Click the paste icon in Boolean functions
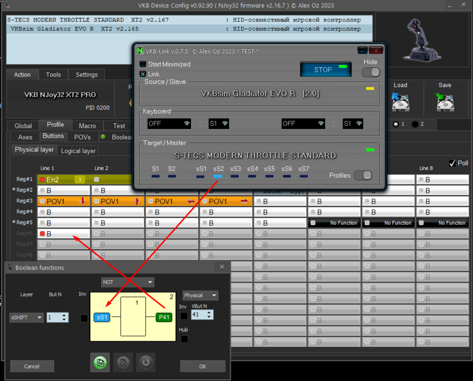This screenshot has height=381, width=473. tap(123, 362)
